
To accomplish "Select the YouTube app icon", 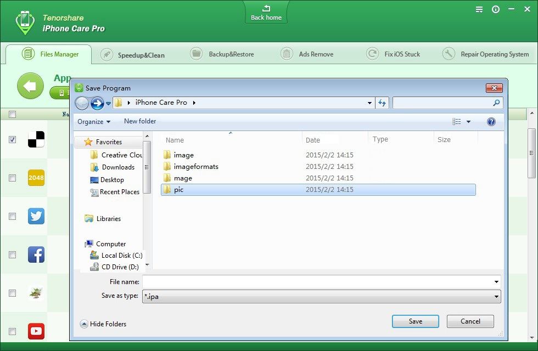I will (x=36, y=331).
